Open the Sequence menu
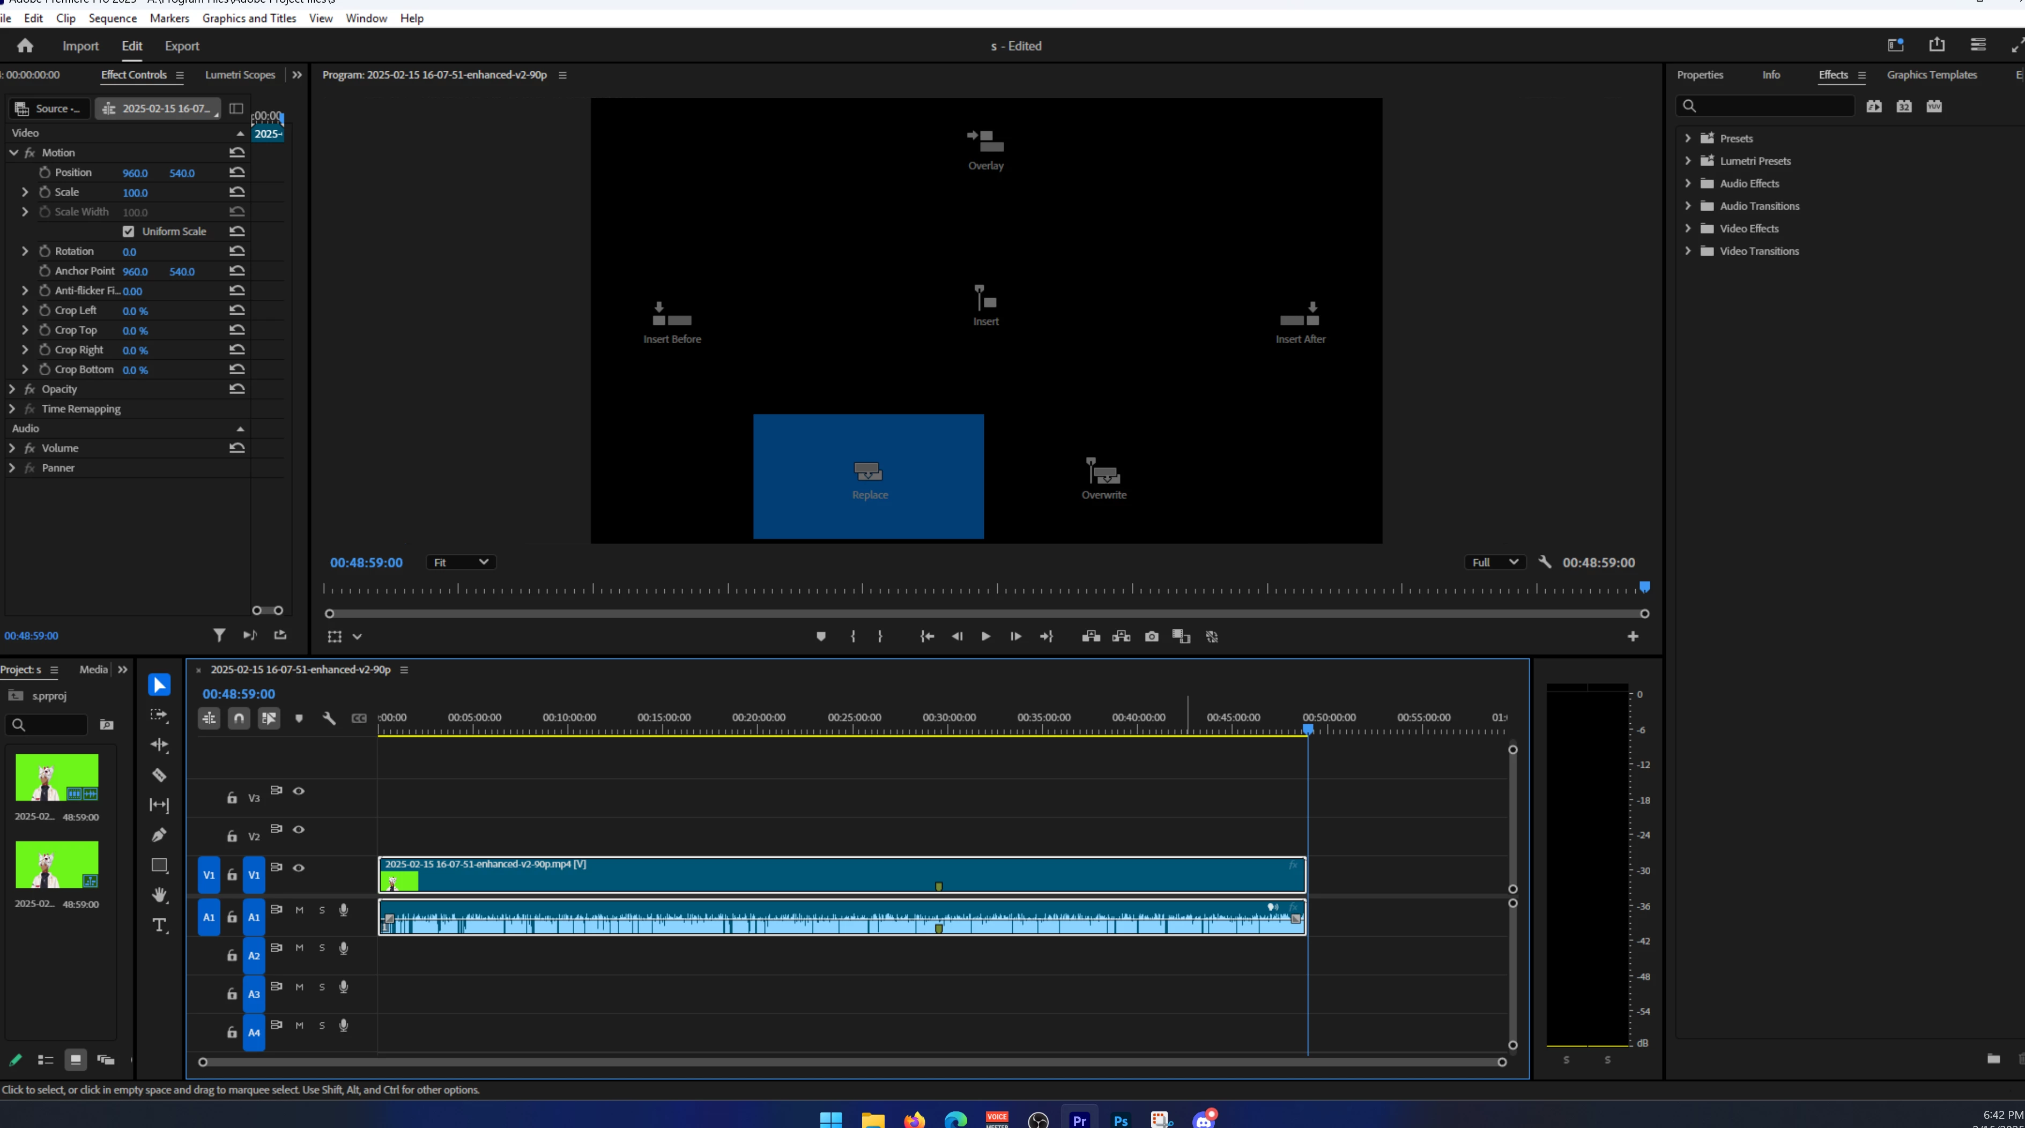 [x=113, y=18]
